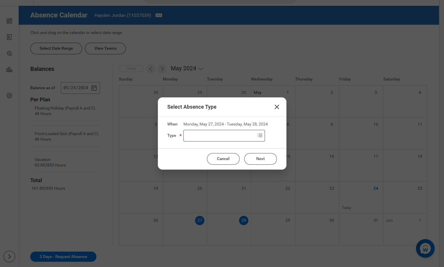Click the 161.892853 Hours total
The width and height of the screenshot is (444, 267).
(x=48, y=188)
